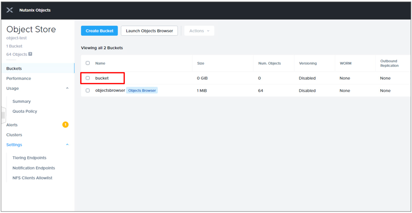Click the 1 MiB size cell
412x213 pixels.
click(202, 91)
